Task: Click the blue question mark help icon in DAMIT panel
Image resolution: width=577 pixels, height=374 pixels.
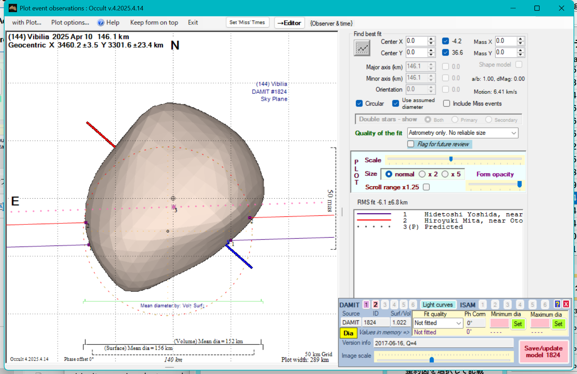Action: [x=557, y=304]
